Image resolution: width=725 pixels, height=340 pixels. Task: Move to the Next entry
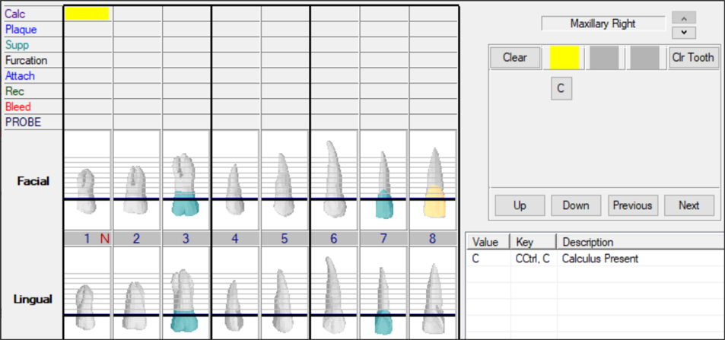coord(688,205)
